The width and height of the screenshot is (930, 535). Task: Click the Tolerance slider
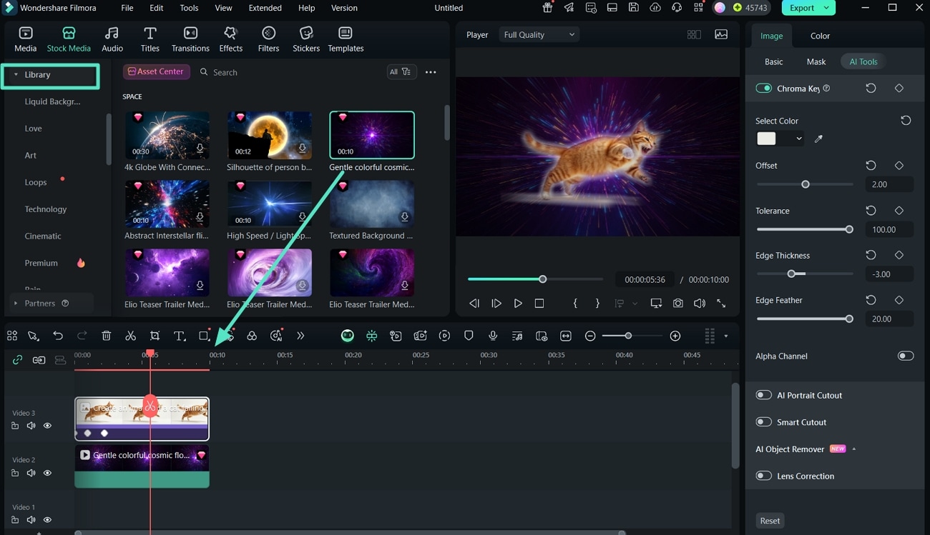click(804, 229)
